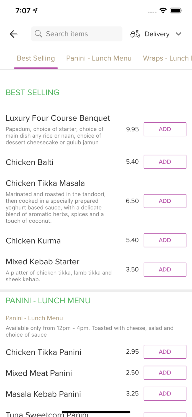Click the Wi-Fi icon in status bar
The height and width of the screenshot is (417, 192).
pyautogui.click(x=163, y=10)
